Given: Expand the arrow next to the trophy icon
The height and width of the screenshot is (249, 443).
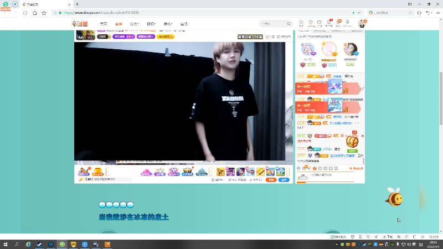Looking at the screenshot, I should click(x=107, y=172).
